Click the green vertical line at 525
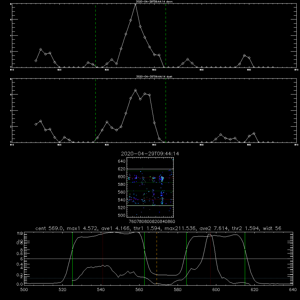The width and height of the screenshot is (300, 300). 72,258
